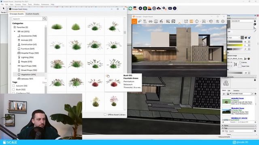The width and height of the screenshot is (259, 145).
Task: Select the Vehicles category
Action: [x=25, y=79]
